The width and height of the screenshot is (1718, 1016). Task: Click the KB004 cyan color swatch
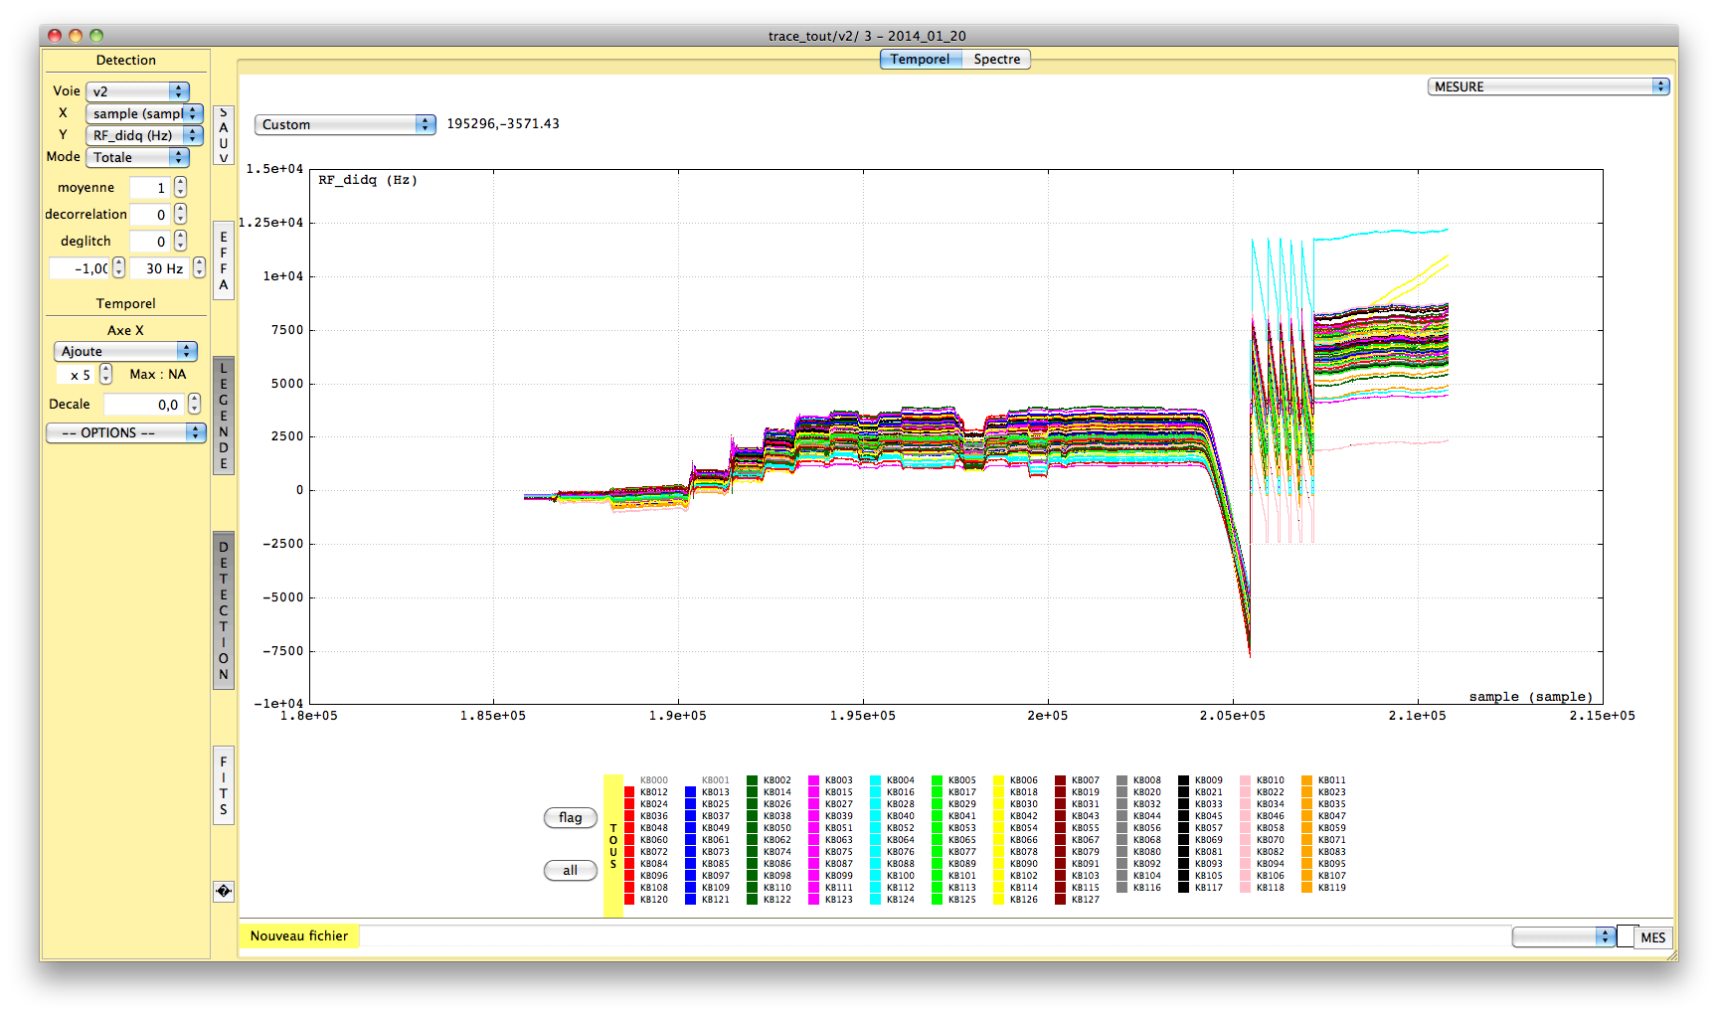(x=876, y=781)
